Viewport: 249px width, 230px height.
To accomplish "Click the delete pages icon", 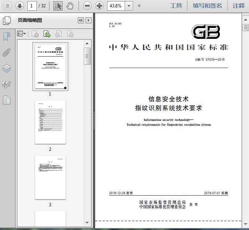I will coord(35,34).
